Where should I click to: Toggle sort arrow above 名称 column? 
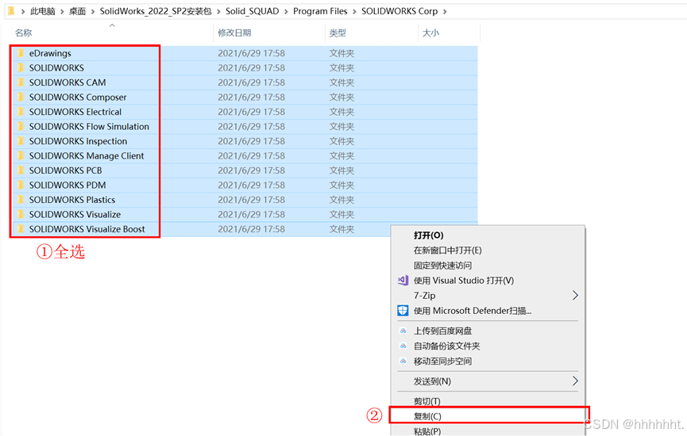click(x=112, y=25)
